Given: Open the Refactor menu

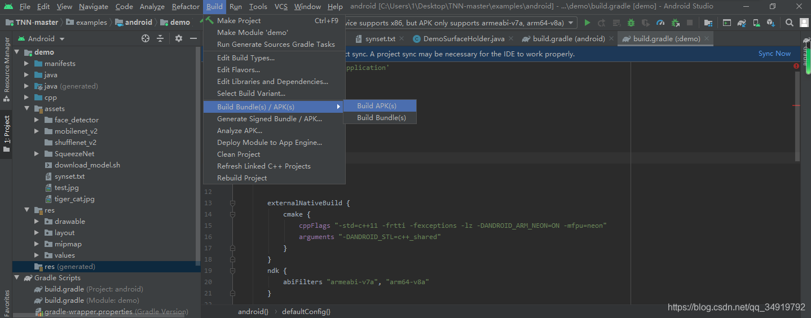Looking at the screenshot, I should (x=186, y=7).
